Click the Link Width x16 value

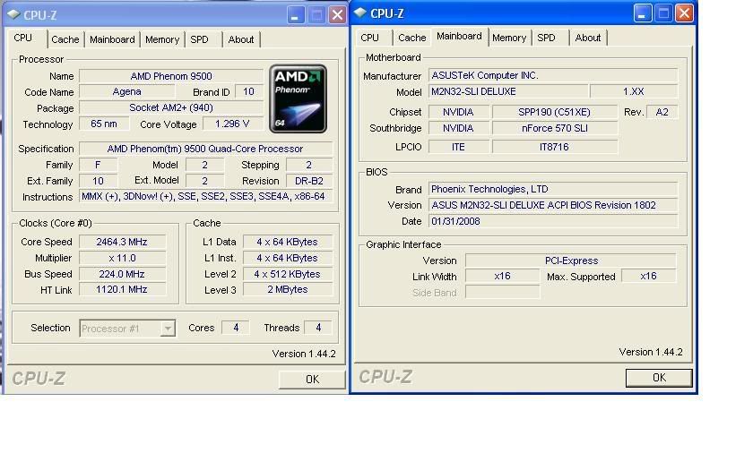[502, 276]
